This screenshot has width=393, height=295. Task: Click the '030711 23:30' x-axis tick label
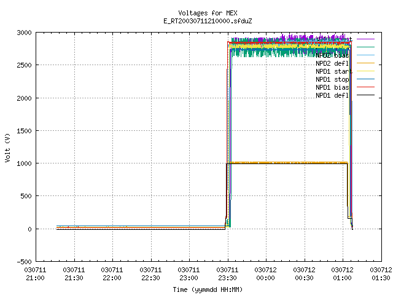pyautogui.click(x=227, y=274)
